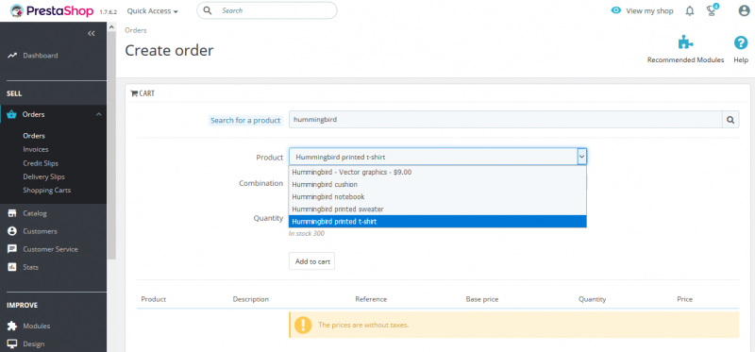Click the Quantity column header in table
This screenshot has height=352, width=755.
click(x=593, y=299)
